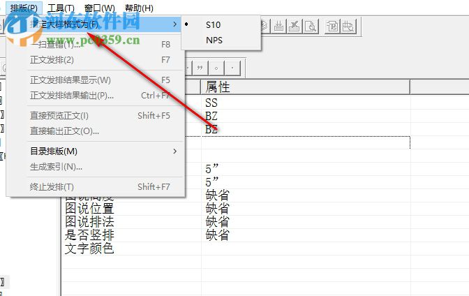Choose 正文发排结果输出(P)... menu entry

click(x=95, y=96)
